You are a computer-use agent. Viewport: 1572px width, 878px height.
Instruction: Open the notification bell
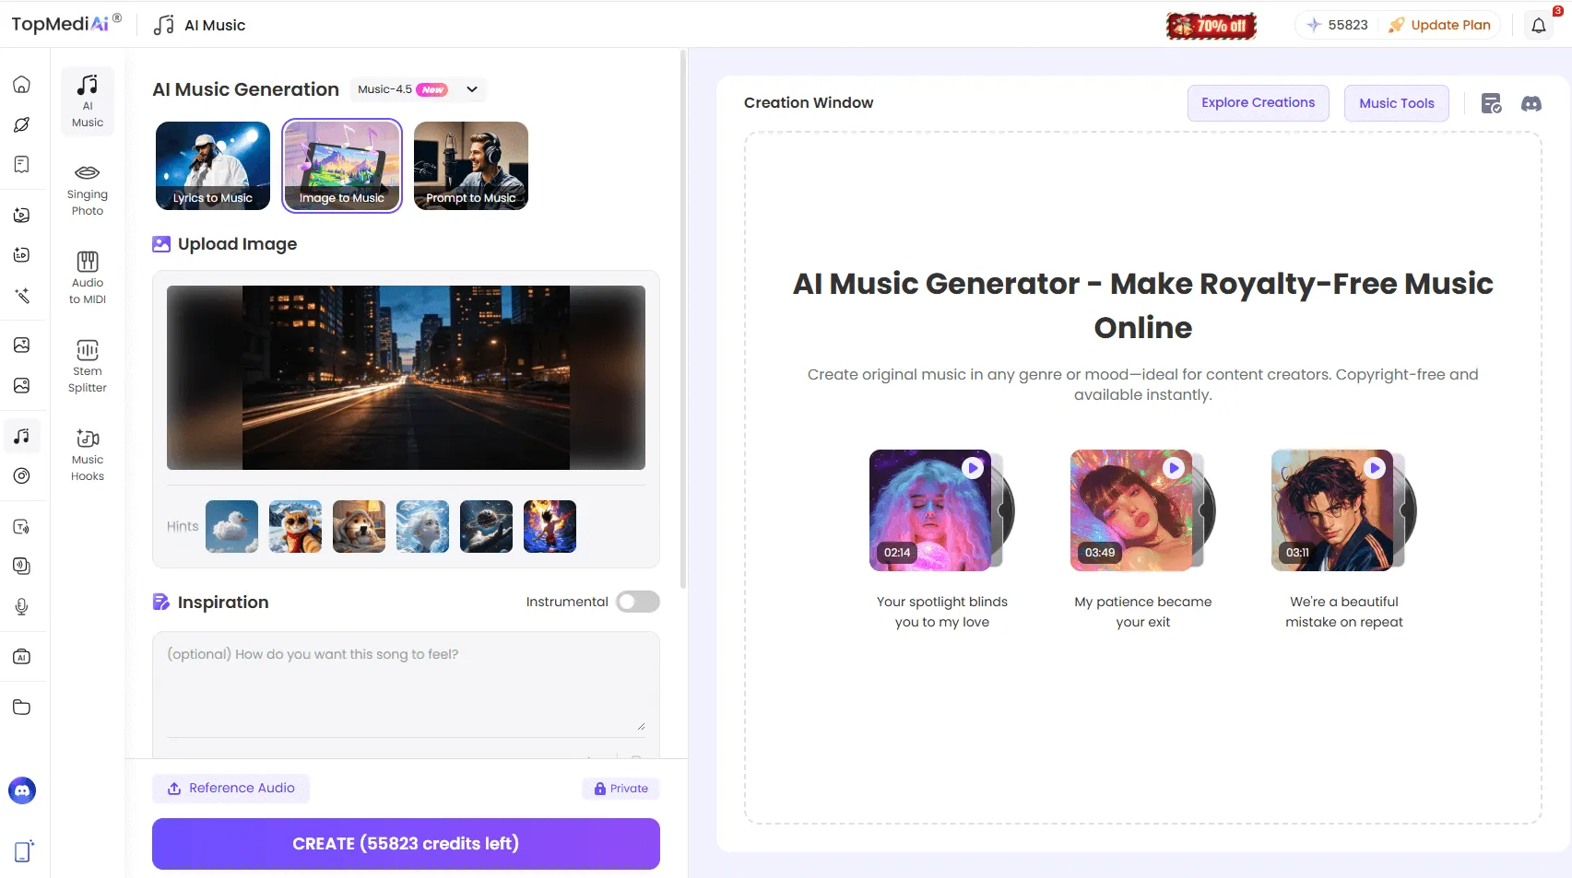[1537, 25]
